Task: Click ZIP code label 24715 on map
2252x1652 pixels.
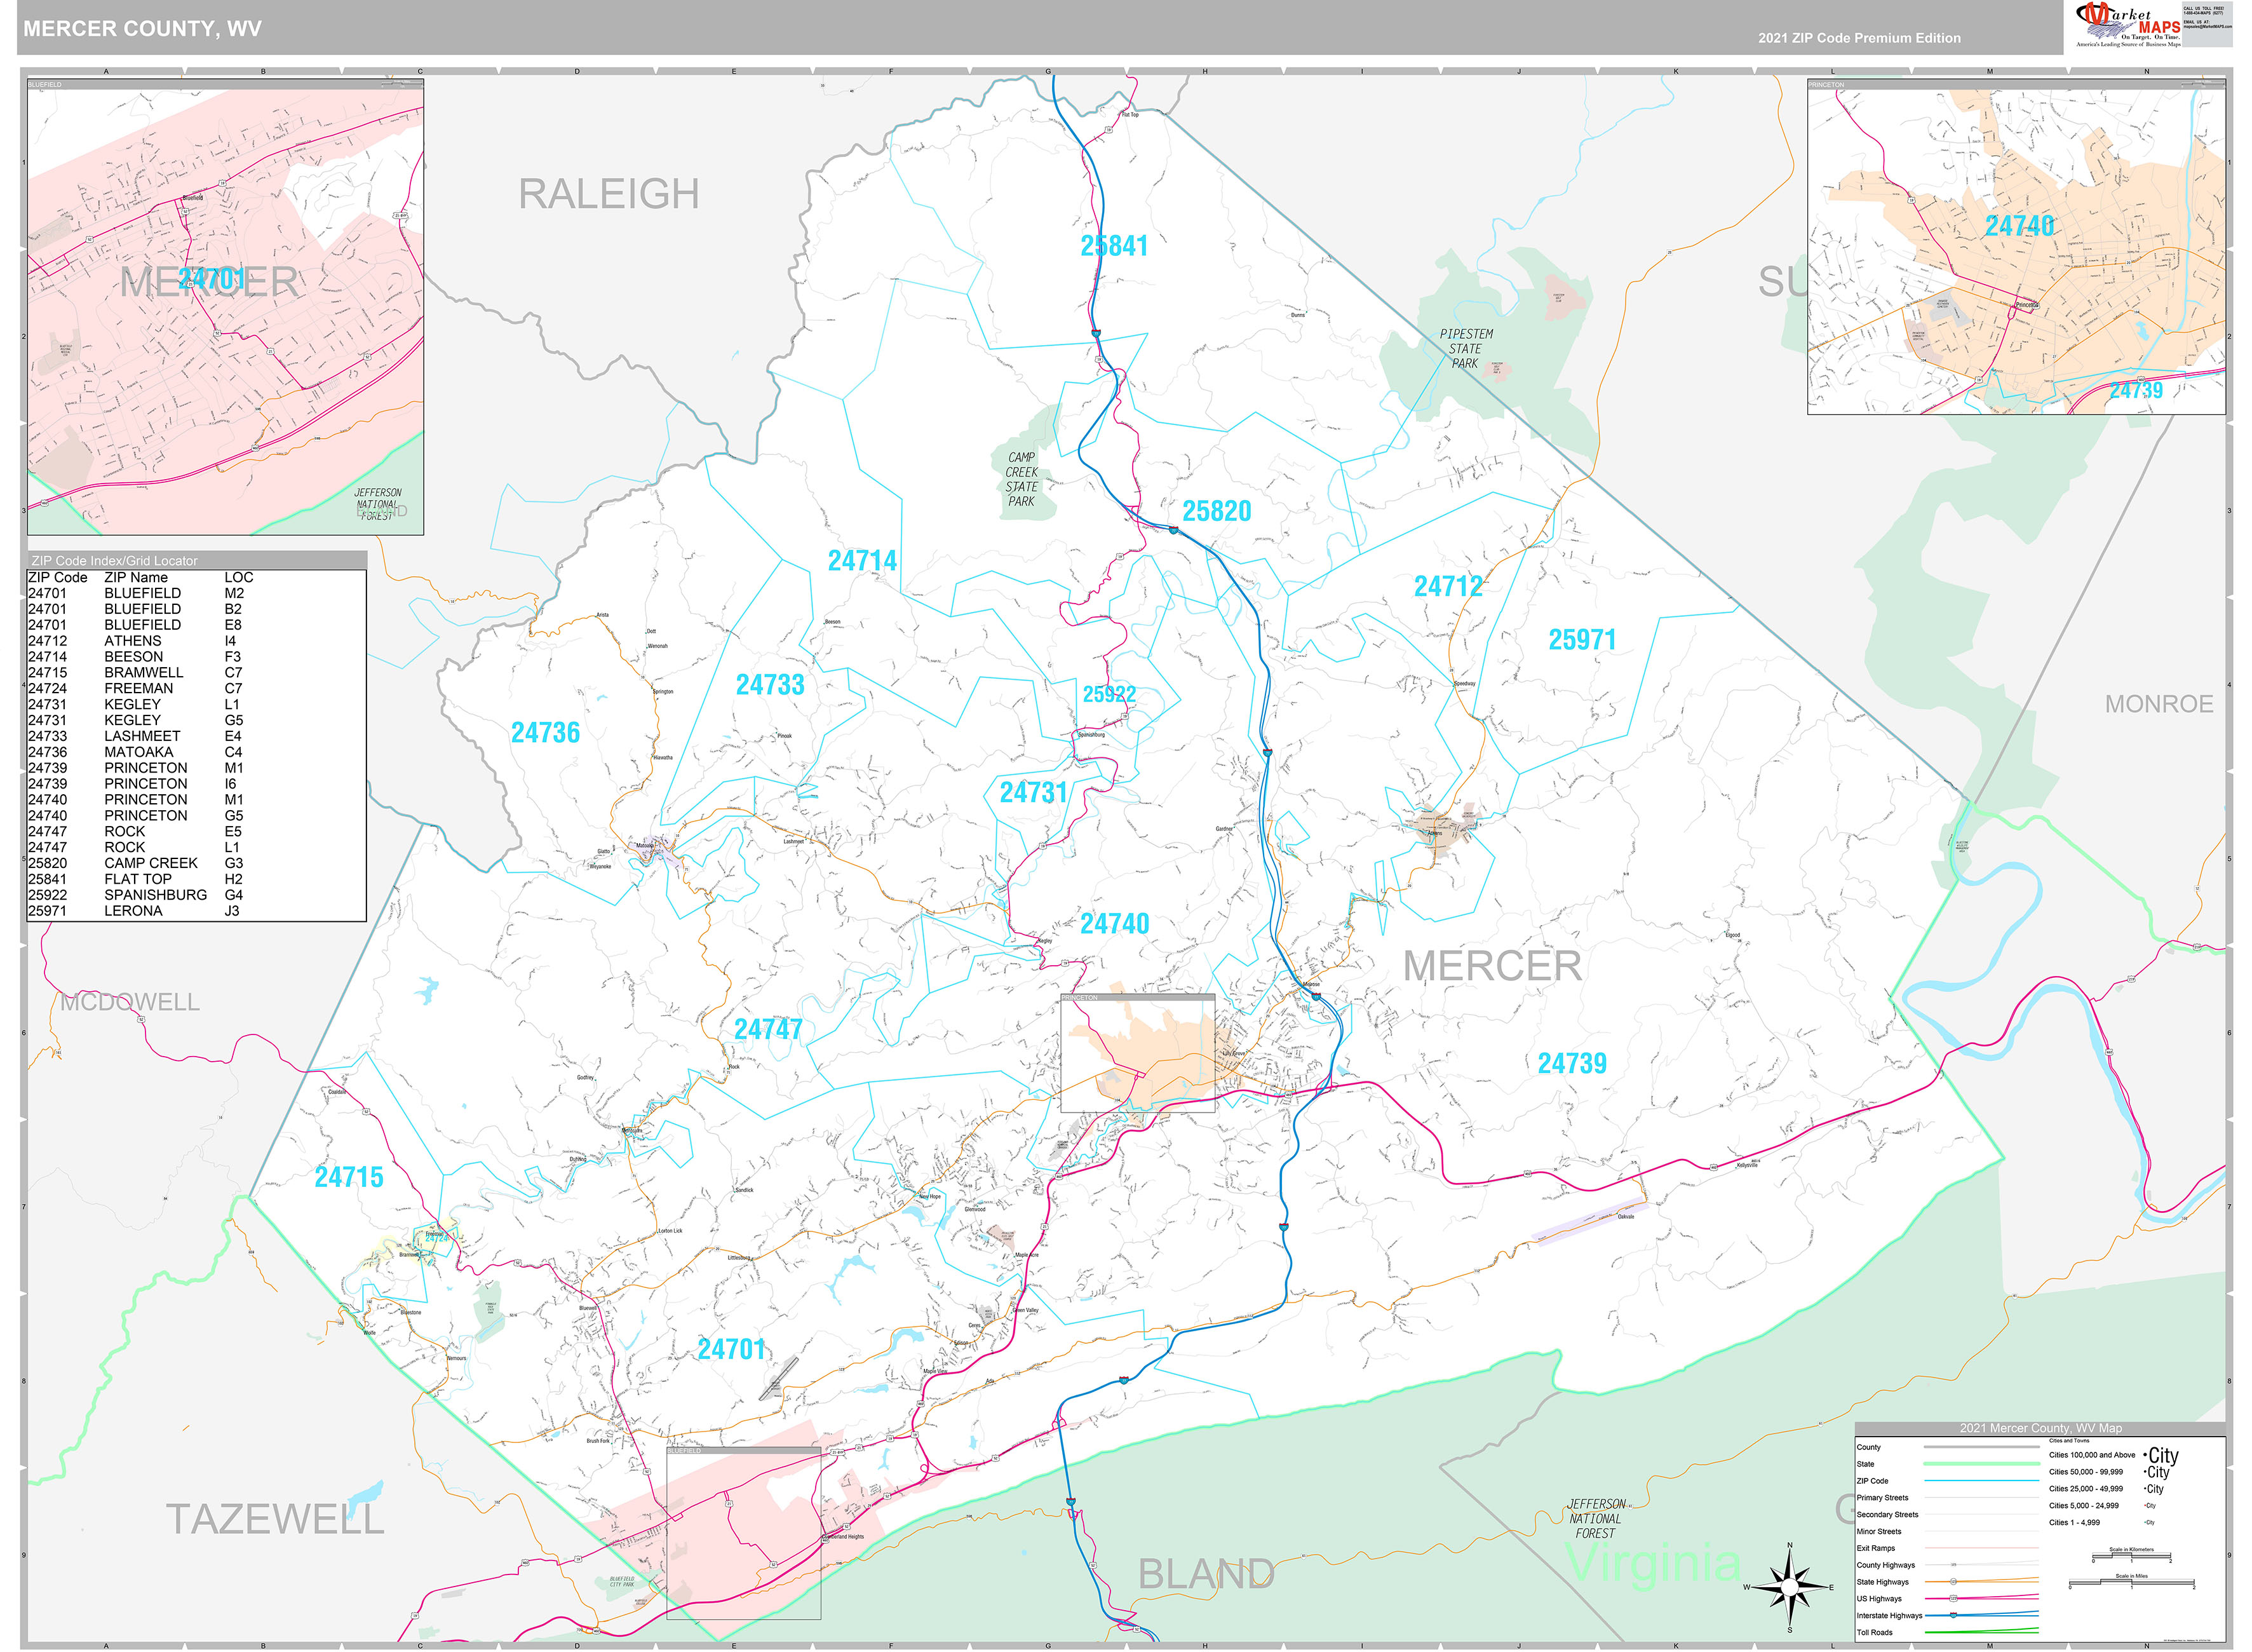Action: click(349, 1177)
